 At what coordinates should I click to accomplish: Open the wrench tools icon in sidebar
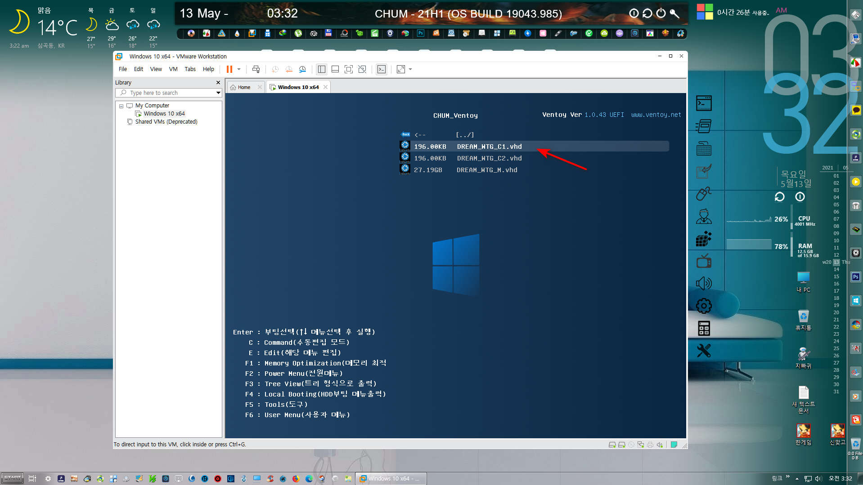pos(704,351)
